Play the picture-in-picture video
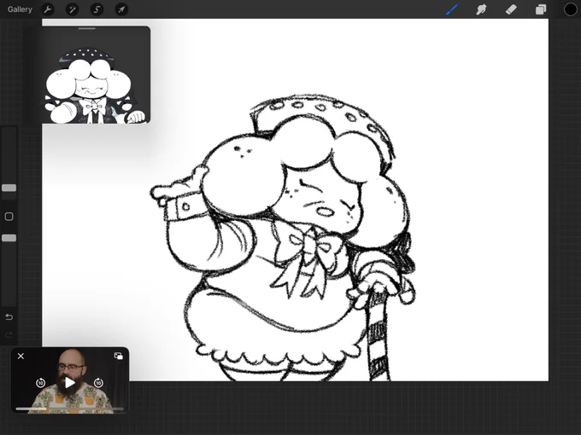This screenshot has width=581, height=435. point(70,383)
